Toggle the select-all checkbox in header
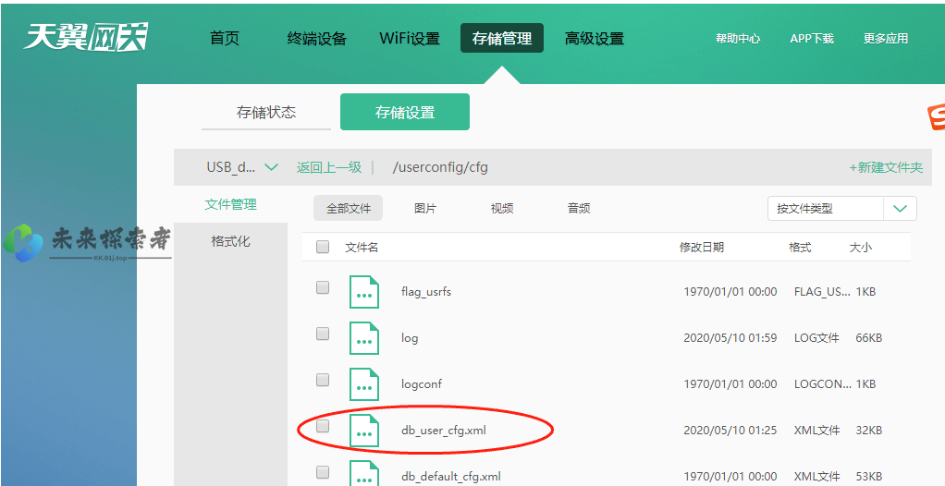The height and width of the screenshot is (486, 945). click(x=323, y=247)
